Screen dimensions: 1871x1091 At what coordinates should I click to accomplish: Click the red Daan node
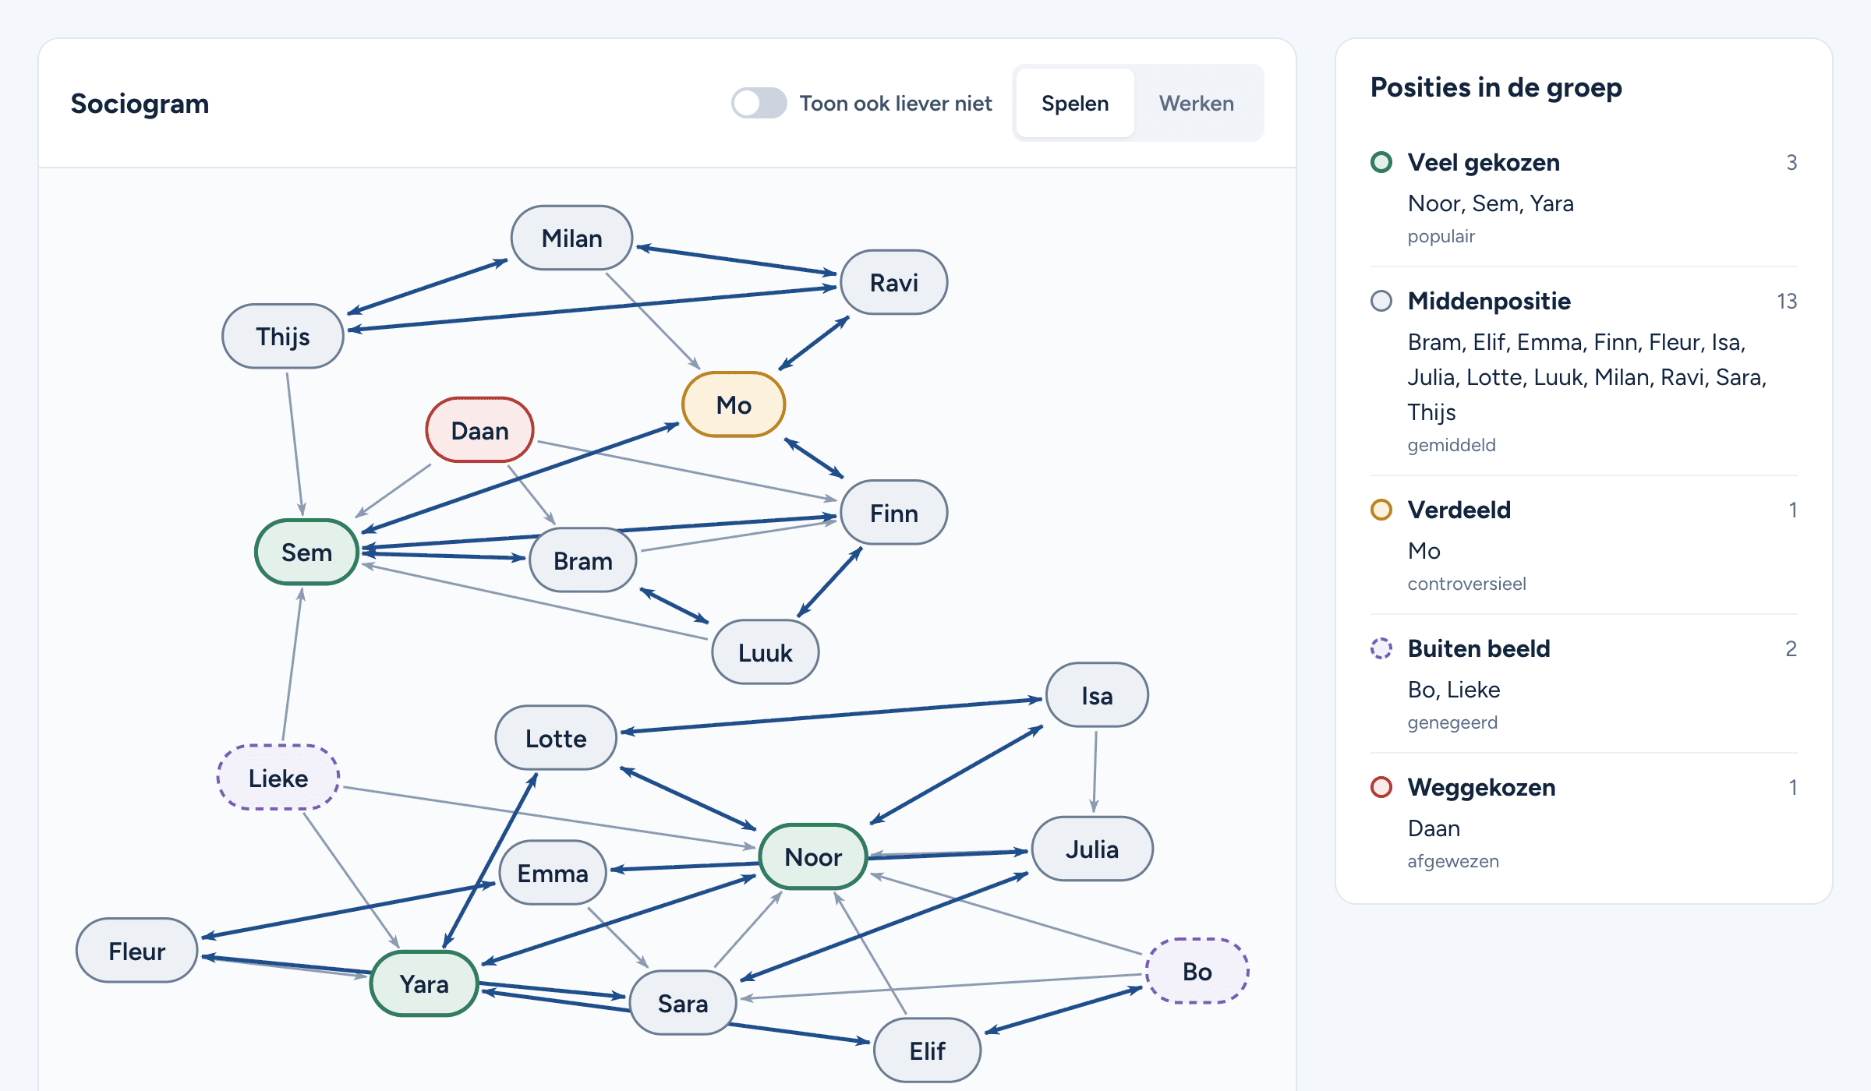click(479, 430)
